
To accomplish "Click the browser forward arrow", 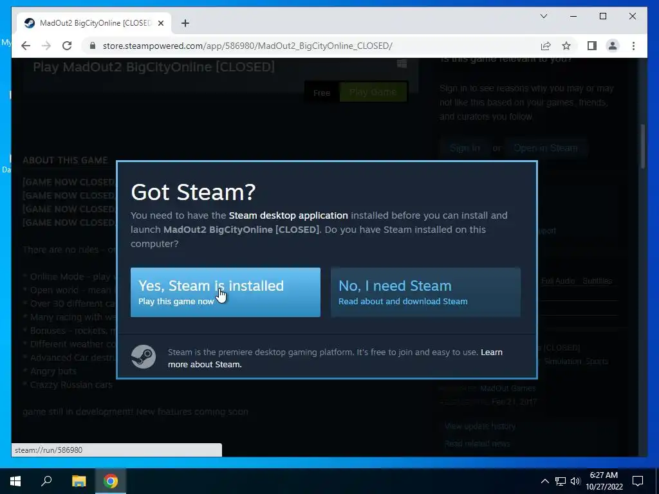I will (x=46, y=46).
